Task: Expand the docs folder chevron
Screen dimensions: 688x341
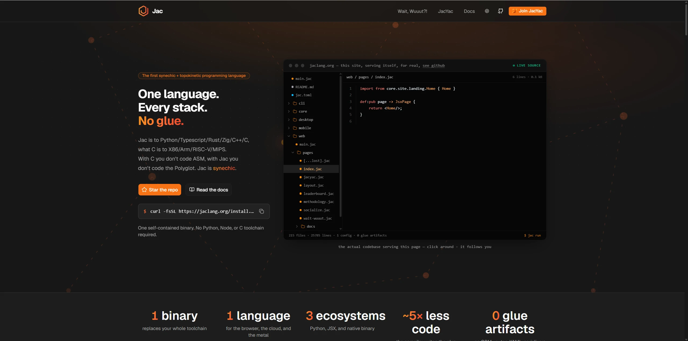Action: pyautogui.click(x=297, y=226)
